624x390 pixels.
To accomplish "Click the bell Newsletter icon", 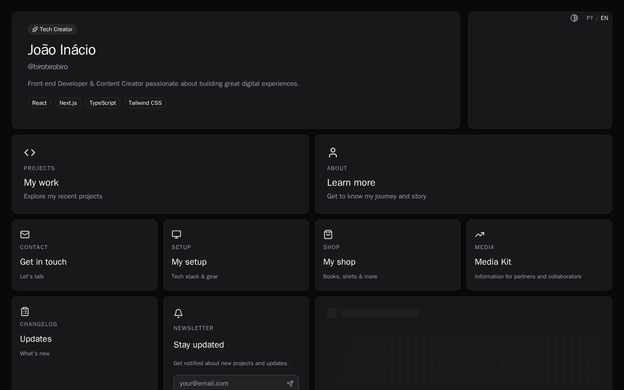I will click(x=178, y=313).
